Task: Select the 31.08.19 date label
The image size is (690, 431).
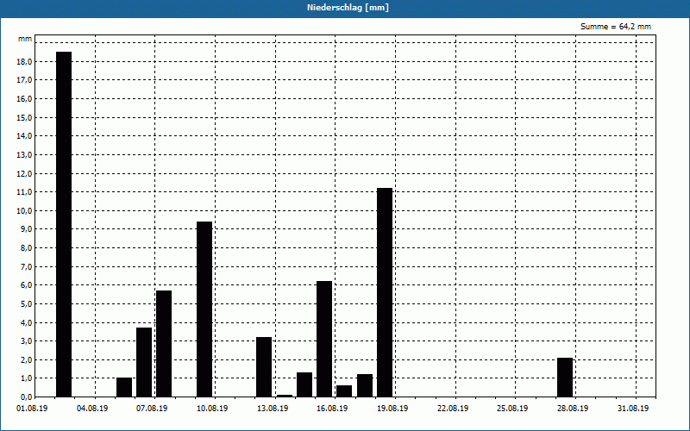Action: click(x=633, y=409)
